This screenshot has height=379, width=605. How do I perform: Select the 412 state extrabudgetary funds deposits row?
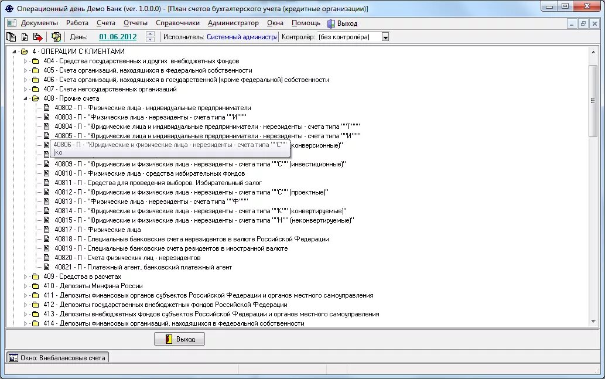coord(165,305)
